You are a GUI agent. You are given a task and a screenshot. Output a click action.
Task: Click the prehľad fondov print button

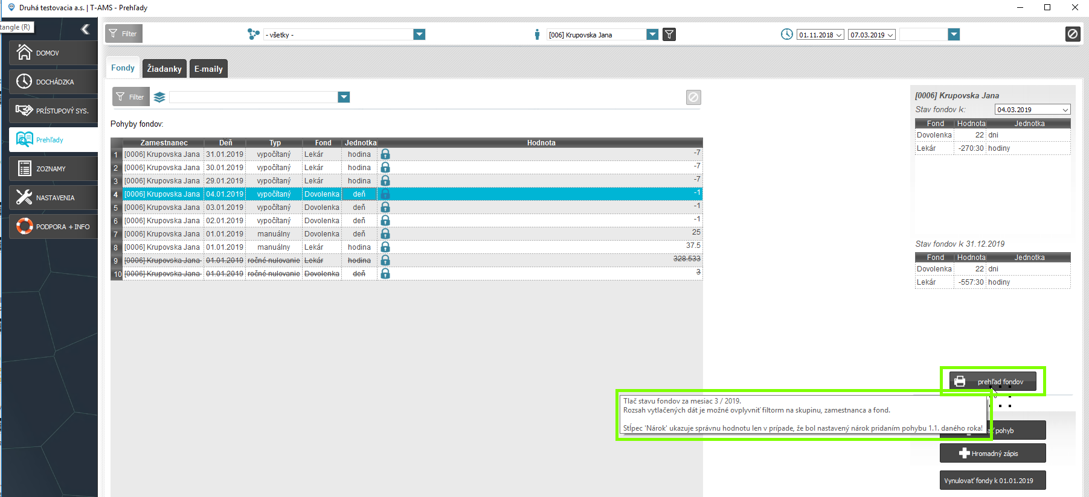992,382
